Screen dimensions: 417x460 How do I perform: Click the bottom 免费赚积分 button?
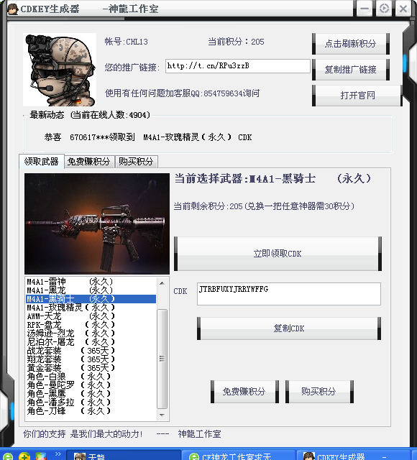tap(244, 392)
